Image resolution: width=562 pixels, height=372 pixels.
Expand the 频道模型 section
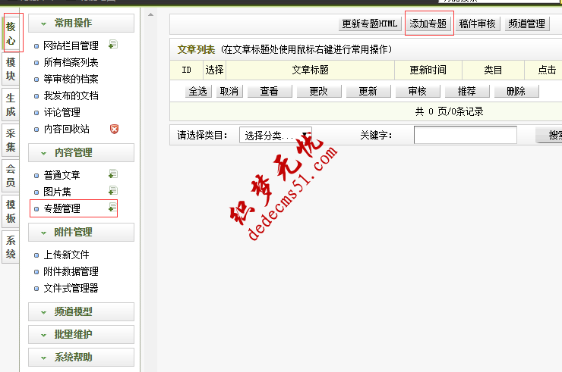click(x=81, y=311)
